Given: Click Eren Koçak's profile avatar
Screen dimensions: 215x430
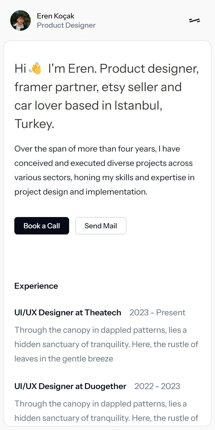Looking at the screenshot, I should tap(20, 20).
